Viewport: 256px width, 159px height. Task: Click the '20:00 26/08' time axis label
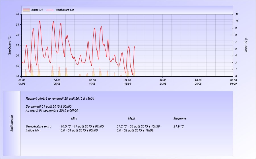[198, 82]
